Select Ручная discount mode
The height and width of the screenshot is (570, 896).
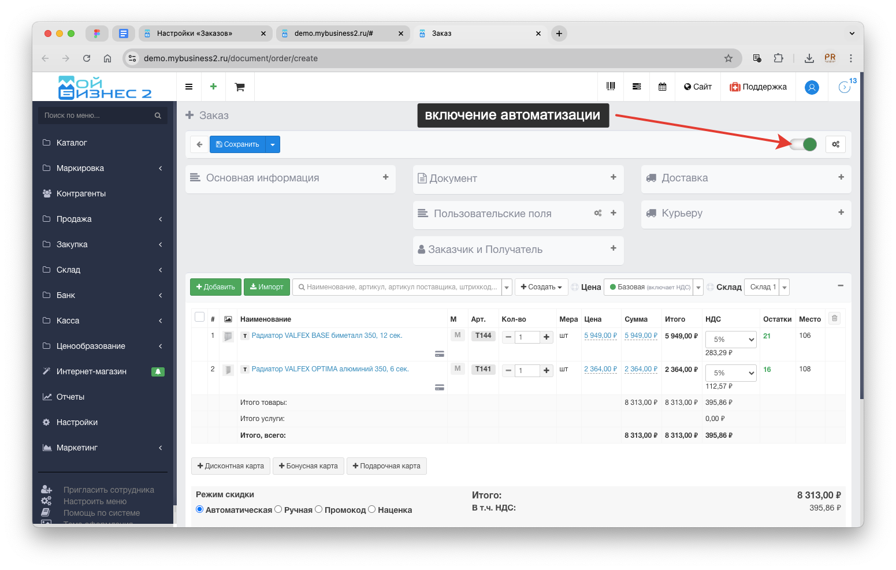pyautogui.click(x=278, y=509)
